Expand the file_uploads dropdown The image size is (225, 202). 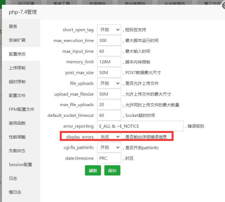tap(109, 83)
